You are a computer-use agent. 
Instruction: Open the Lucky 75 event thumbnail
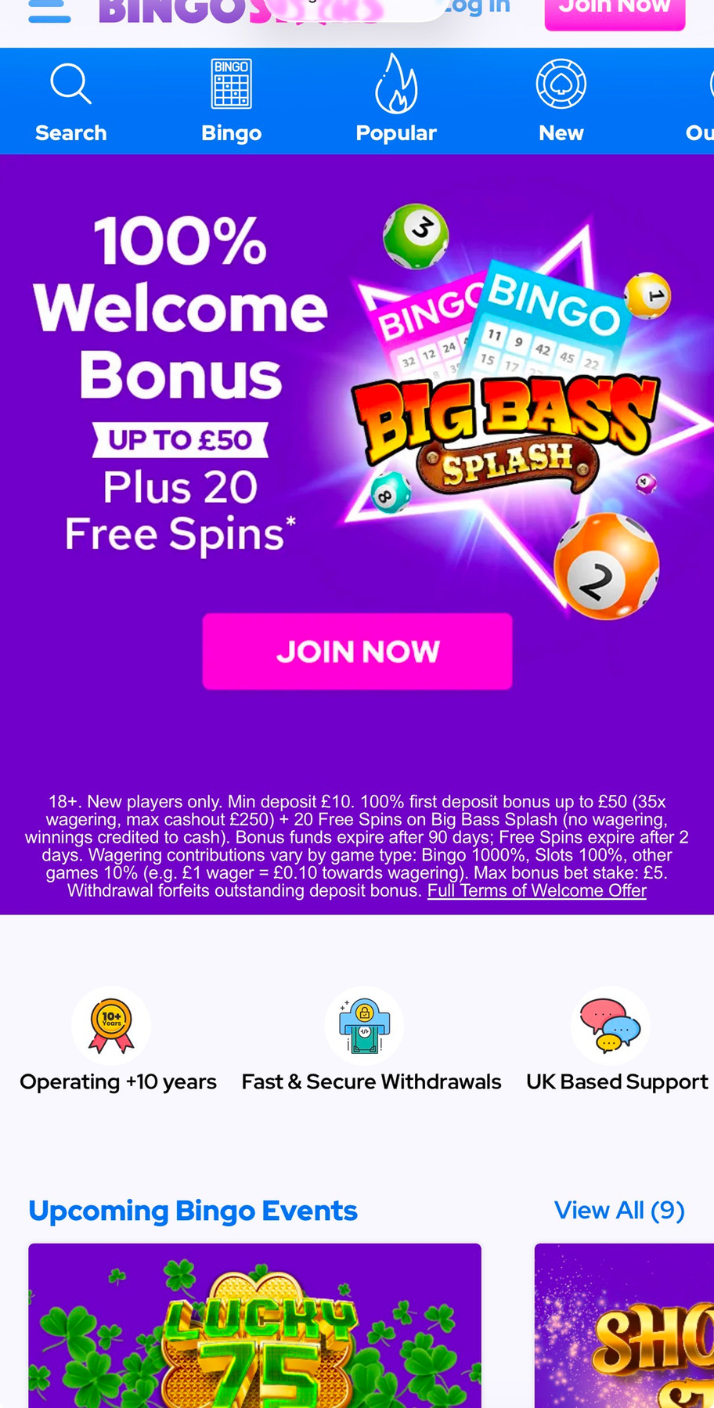[254, 1325]
